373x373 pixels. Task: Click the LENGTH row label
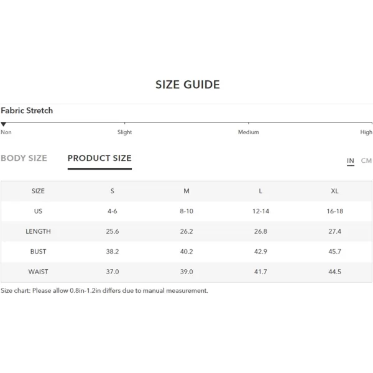click(x=38, y=231)
